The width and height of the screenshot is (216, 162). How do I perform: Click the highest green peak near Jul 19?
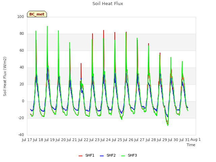[47, 26]
